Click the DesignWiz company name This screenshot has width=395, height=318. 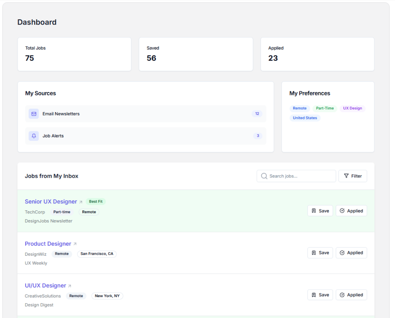[x=36, y=254]
